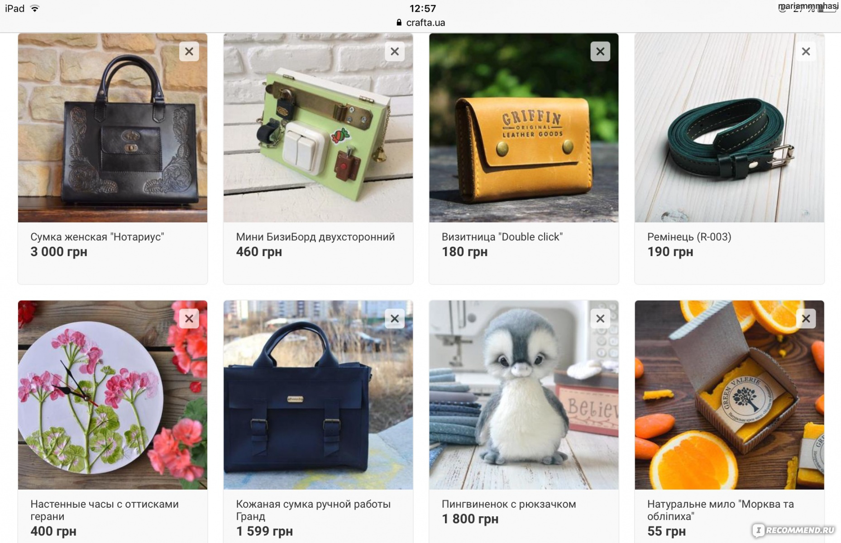Open the green leather belt photo
Viewport: 841px width, 543px height.
[729, 128]
